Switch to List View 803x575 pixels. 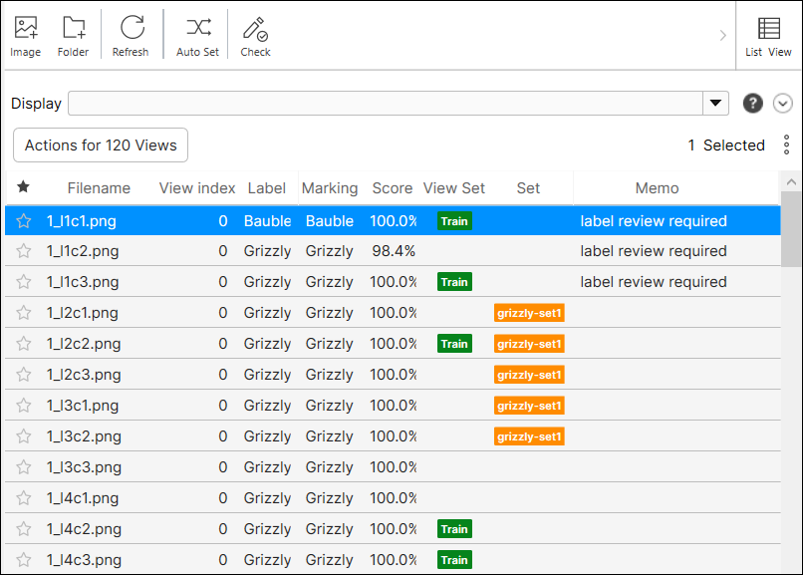point(768,36)
